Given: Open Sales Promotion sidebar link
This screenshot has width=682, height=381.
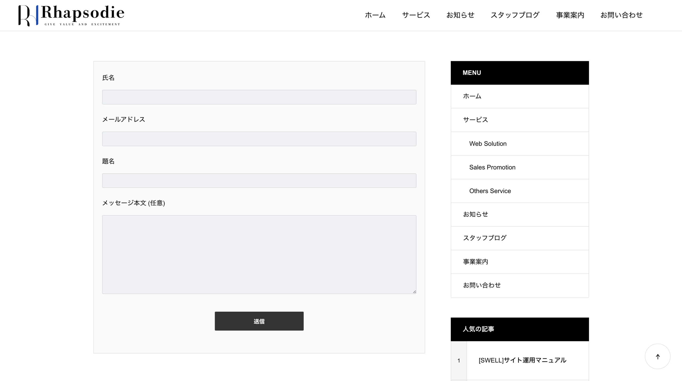Looking at the screenshot, I should pos(492,167).
